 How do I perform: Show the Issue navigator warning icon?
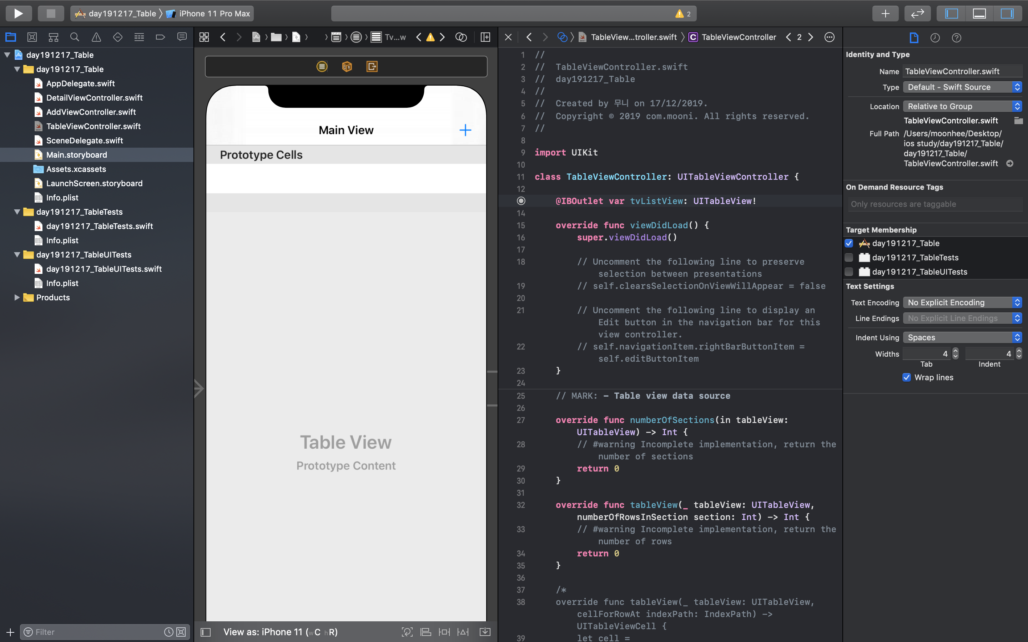pos(96,37)
